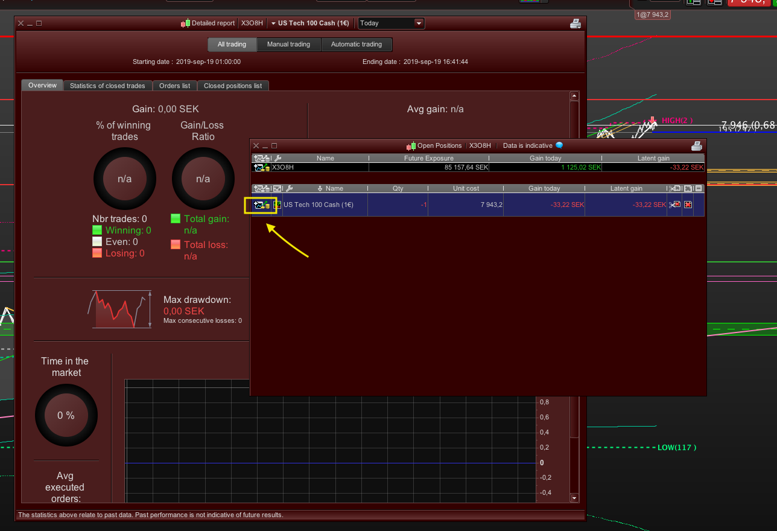Open the Today period dropdown
777x531 pixels.
pyautogui.click(x=392, y=24)
